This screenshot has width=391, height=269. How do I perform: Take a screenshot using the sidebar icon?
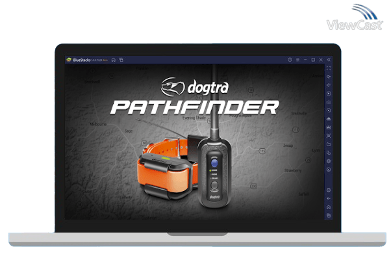[329, 136]
